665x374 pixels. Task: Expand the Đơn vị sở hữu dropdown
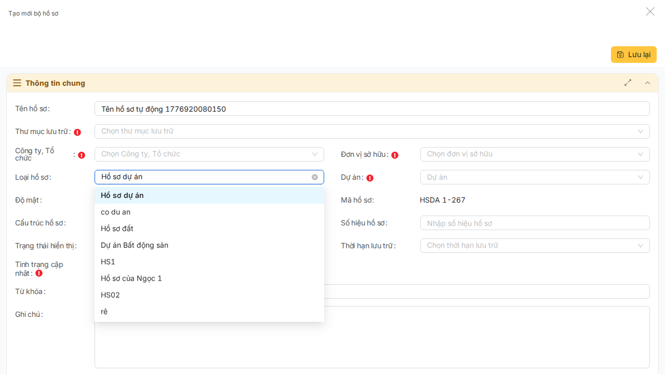point(535,154)
